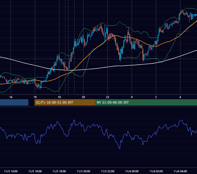Click the 11/3 16:00 time label

(35, 171)
